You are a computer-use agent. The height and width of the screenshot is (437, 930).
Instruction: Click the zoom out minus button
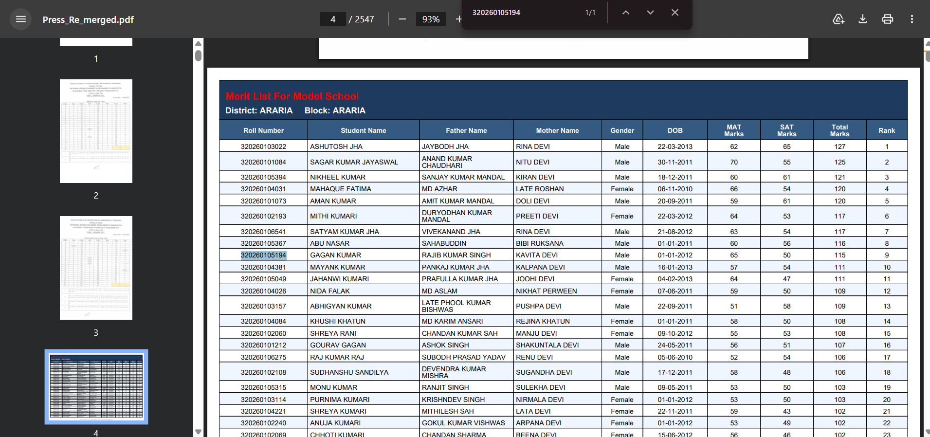(x=402, y=19)
